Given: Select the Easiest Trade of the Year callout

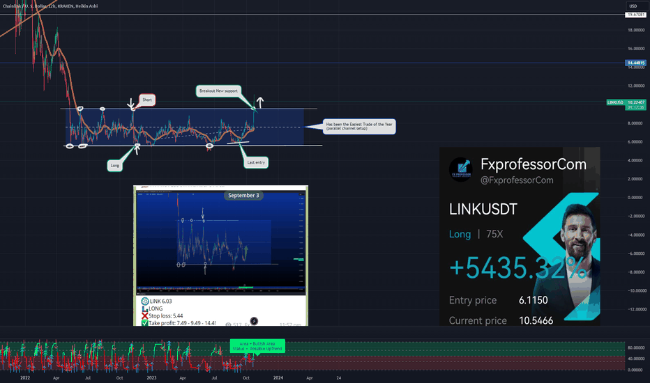Looking at the screenshot, I should 359,126.
